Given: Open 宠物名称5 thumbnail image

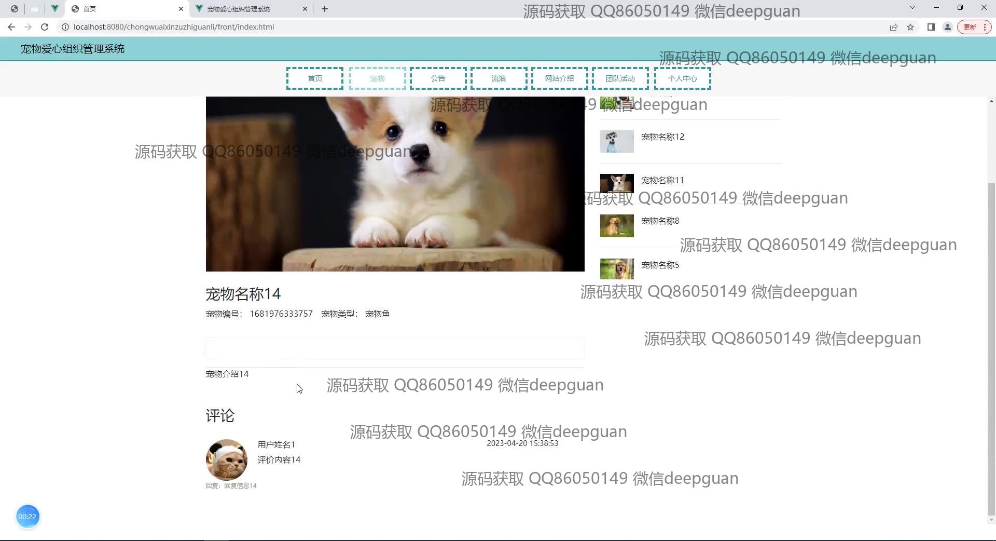Looking at the screenshot, I should coord(617,269).
